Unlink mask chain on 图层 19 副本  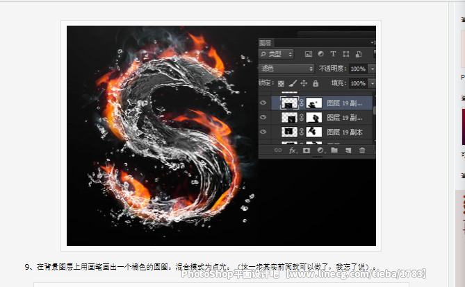click(x=302, y=132)
